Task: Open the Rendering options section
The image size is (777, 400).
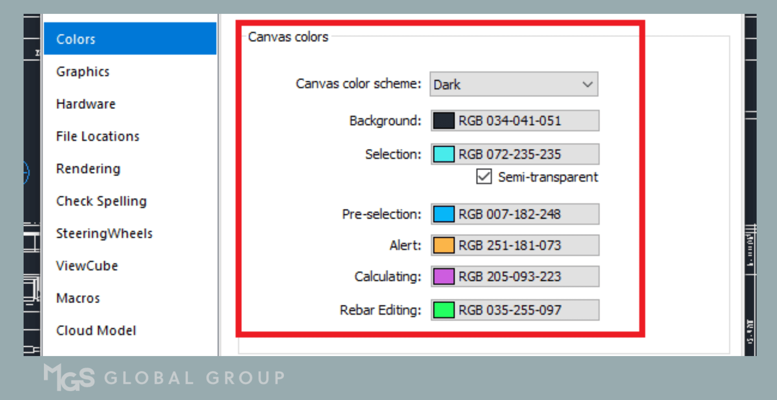Action: (x=88, y=168)
